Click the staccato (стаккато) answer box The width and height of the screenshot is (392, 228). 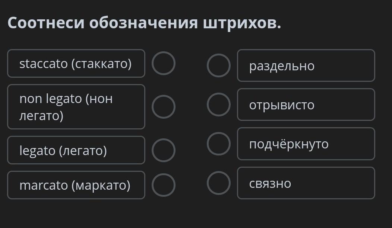coord(76,64)
